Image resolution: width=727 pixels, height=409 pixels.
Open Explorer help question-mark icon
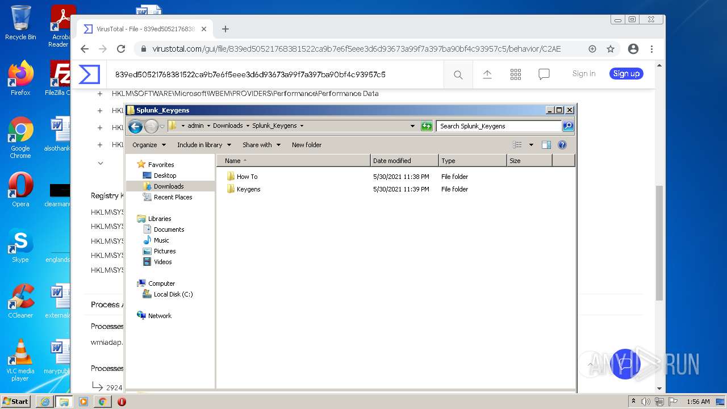(562, 145)
